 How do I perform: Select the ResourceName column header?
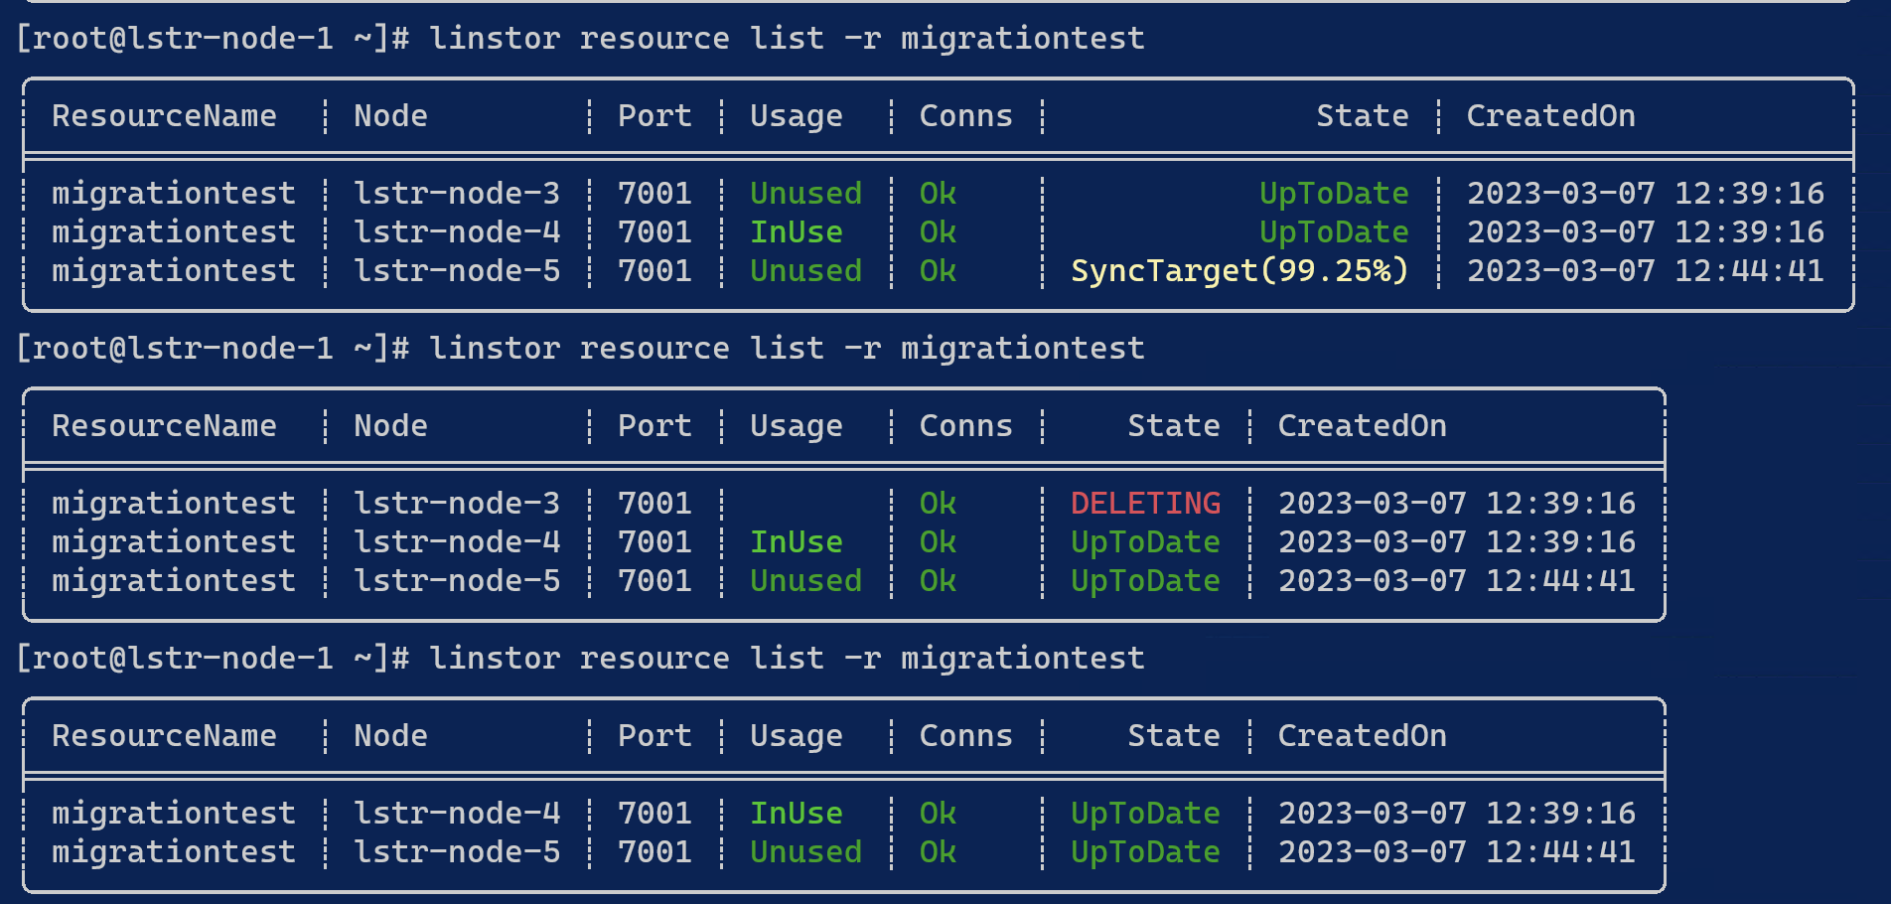[164, 115]
